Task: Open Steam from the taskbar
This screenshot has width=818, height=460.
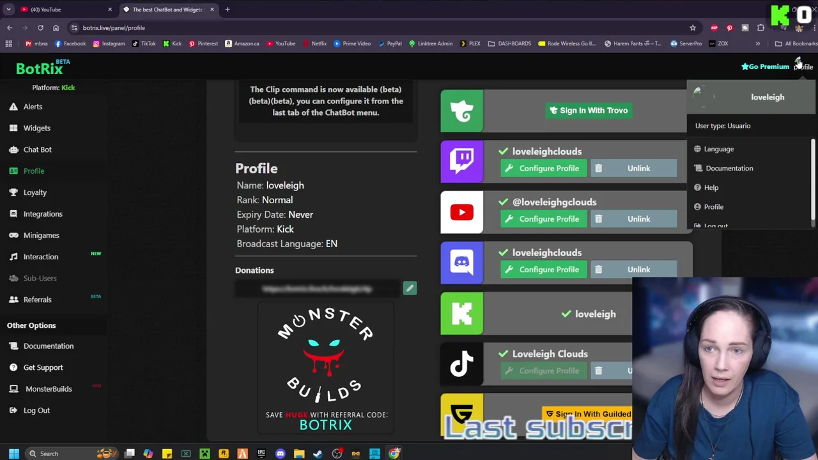Action: point(318,454)
